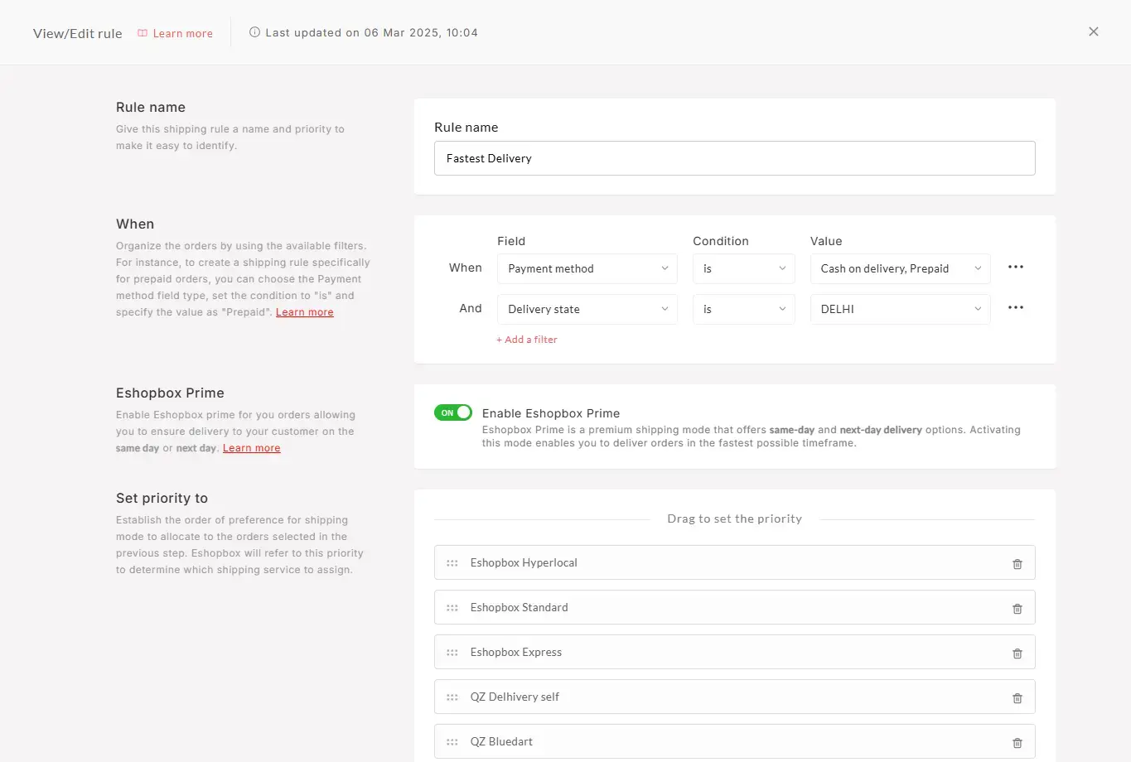The image size is (1131, 762).
Task: Open Cash on delivery, Prepaid value dropdown
Action: (x=901, y=268)
